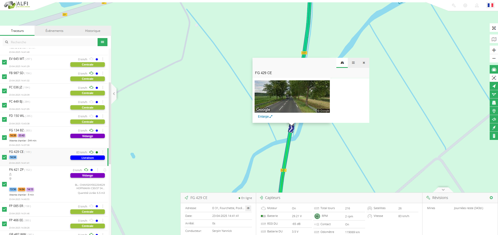This screenshot has width=498, height=235.
Task: Click the Recherche search field
Action: 52,42
